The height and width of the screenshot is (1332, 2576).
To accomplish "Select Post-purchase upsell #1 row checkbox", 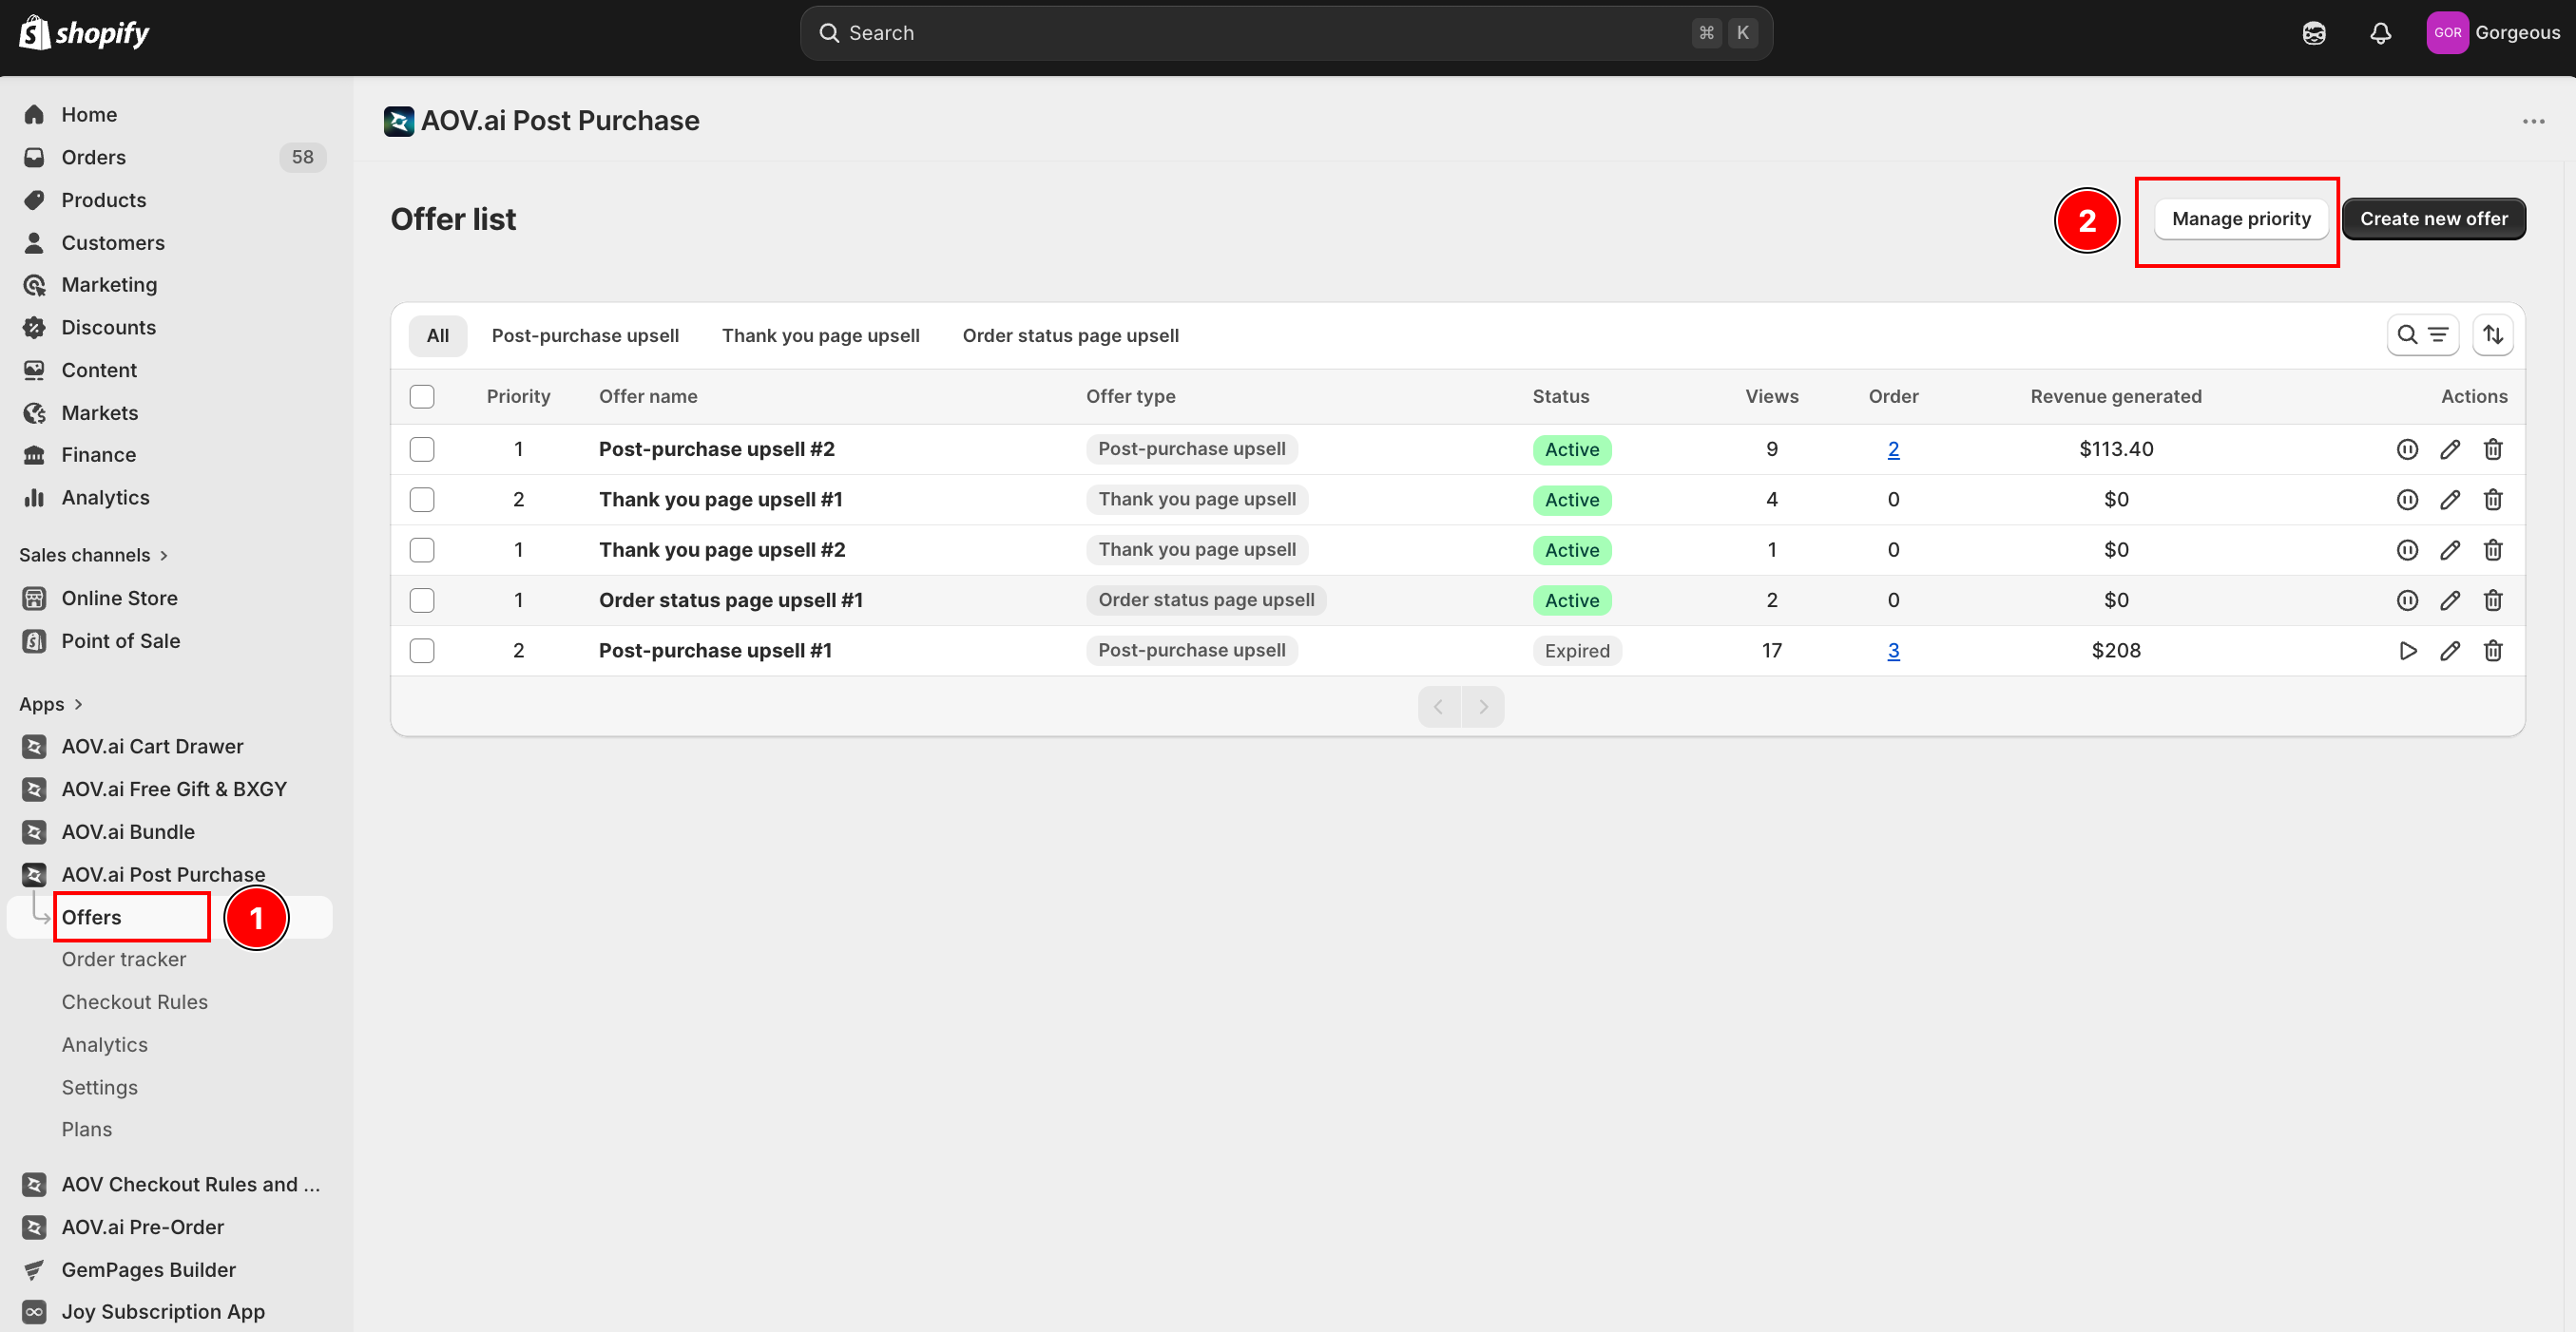I will (422, 651).
